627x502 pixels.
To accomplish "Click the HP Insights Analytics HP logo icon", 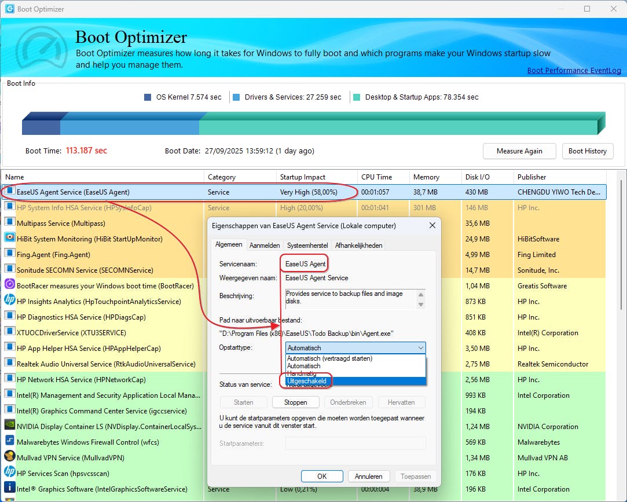I will (x=10, y=301).
